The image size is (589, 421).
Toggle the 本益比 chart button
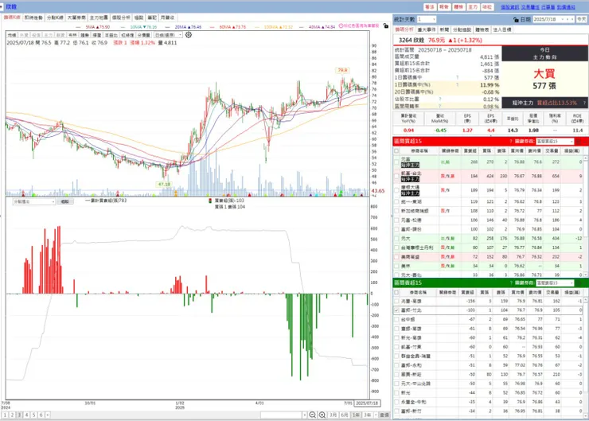pos(111,35)
